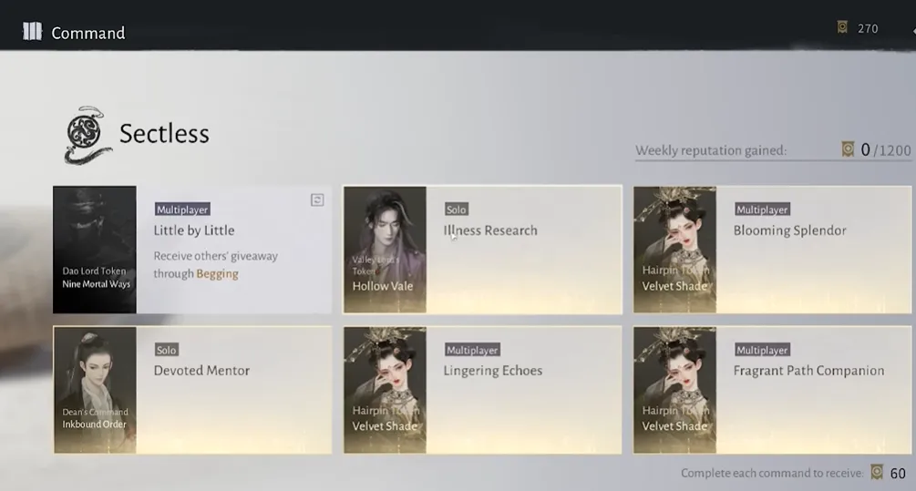Select the Nine Mortal Ways token portrait

click(x=95, y=250)
